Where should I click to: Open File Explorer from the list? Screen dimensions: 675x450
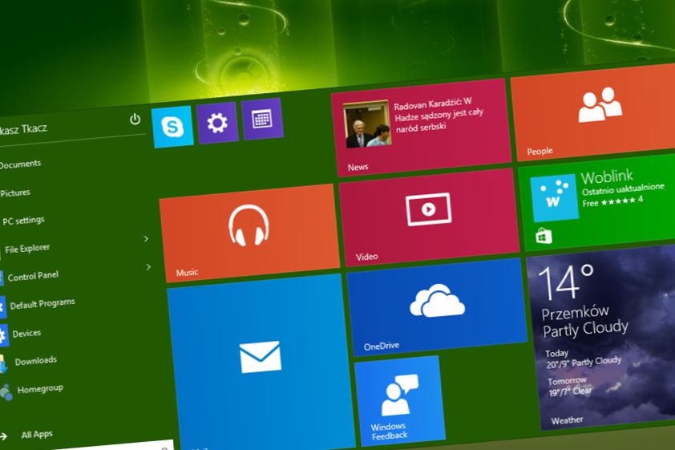point(27,249)
